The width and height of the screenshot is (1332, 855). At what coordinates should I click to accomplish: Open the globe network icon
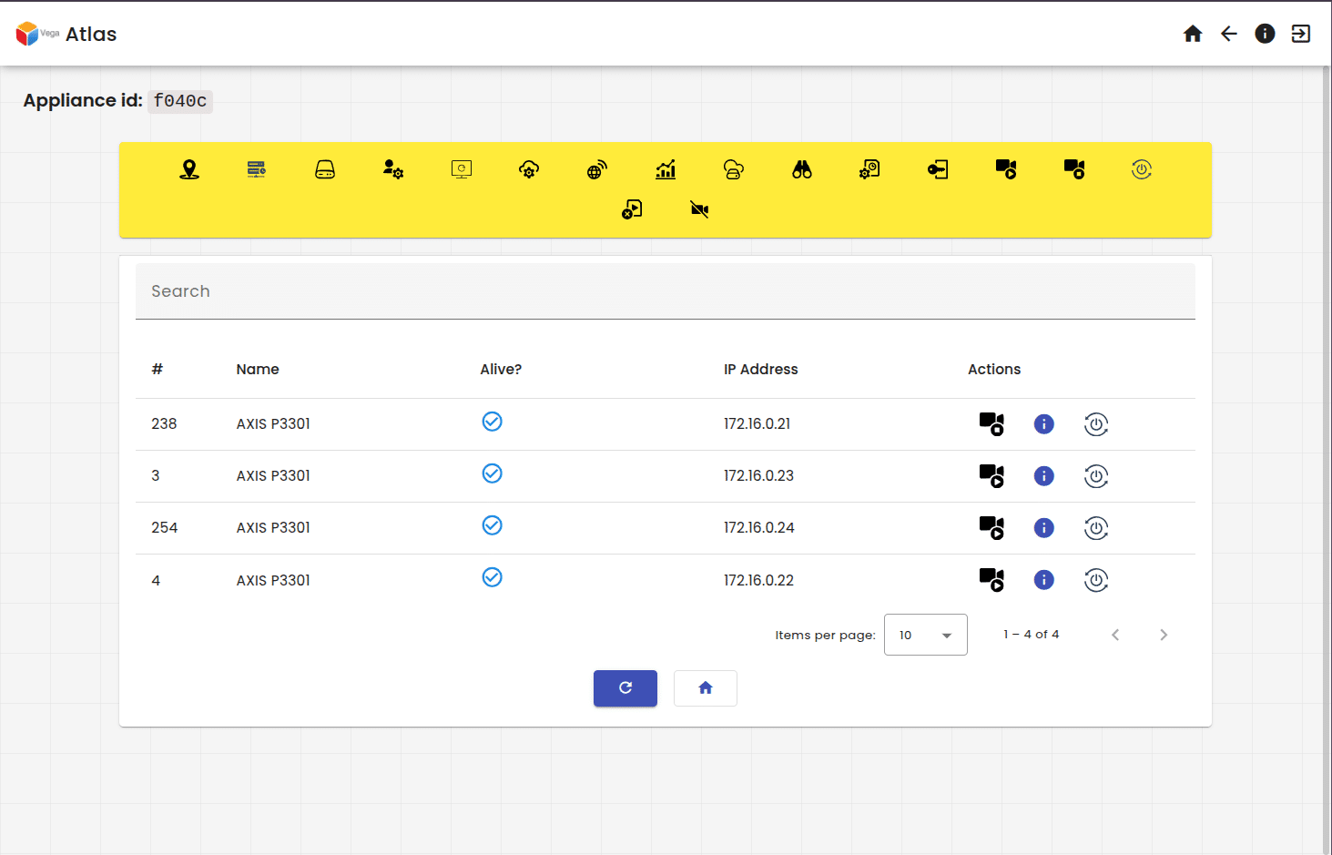tap(596, 169)
